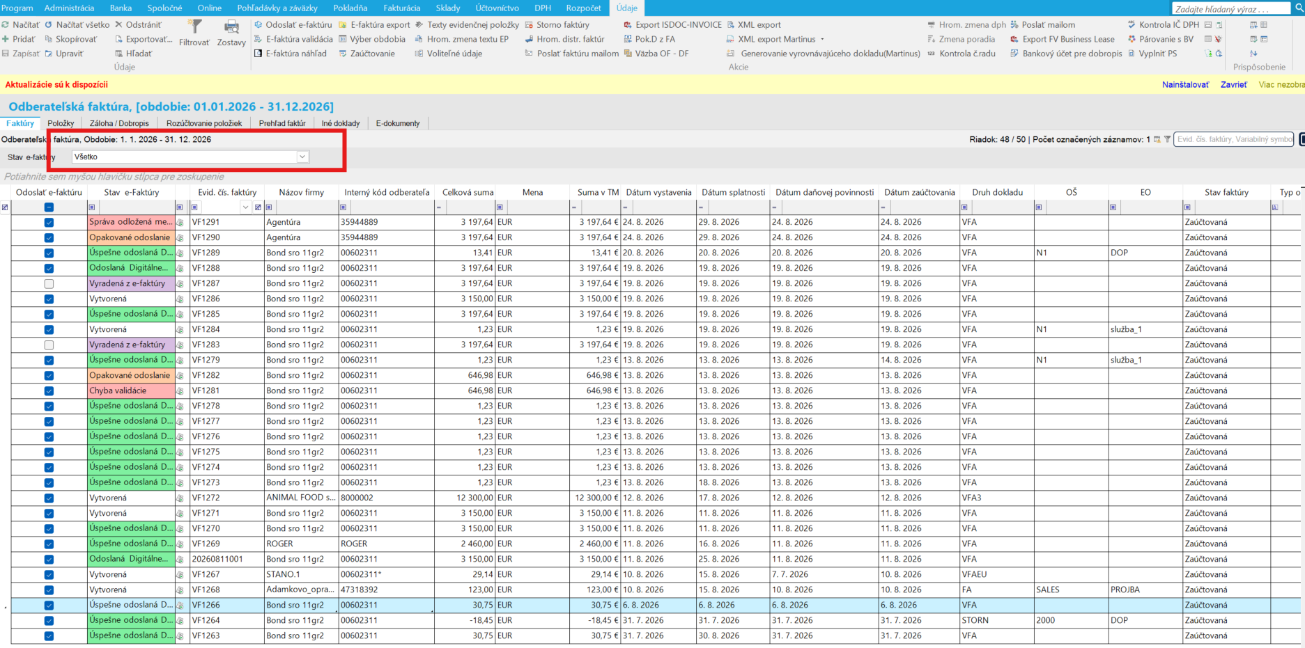The width and height of the screenshot is (1305, 648).
Task: Open Zaúčtovanie ribbon command
Action: (x=366, y=54)
